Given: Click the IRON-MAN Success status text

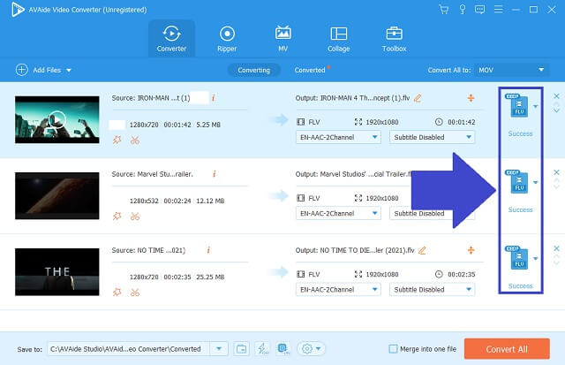Looking at the screenshot, I should 520,133.
